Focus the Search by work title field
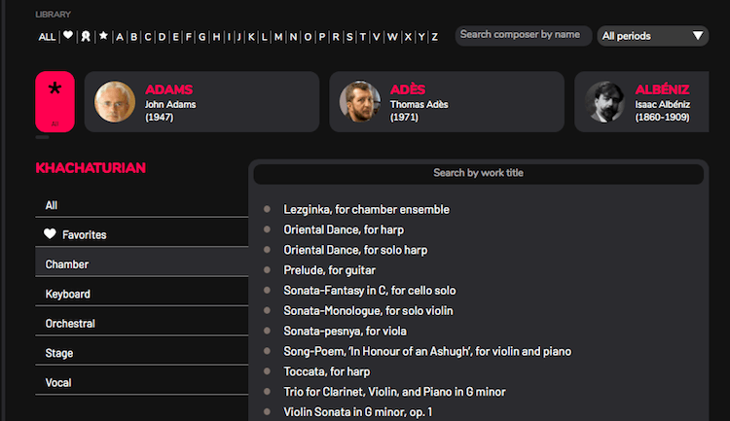The width and height of the screenshot is (730, 421). [x=478, y=173]
